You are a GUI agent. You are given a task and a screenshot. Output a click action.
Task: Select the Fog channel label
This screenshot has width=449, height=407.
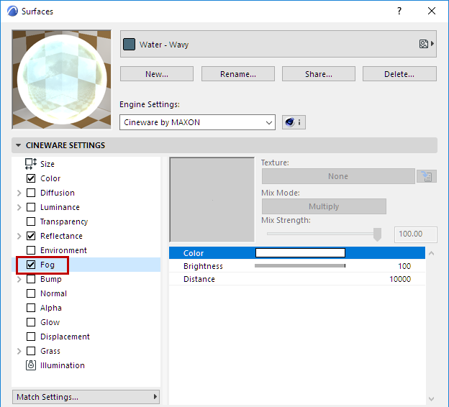pyautogui.click(x=47, y=265)
